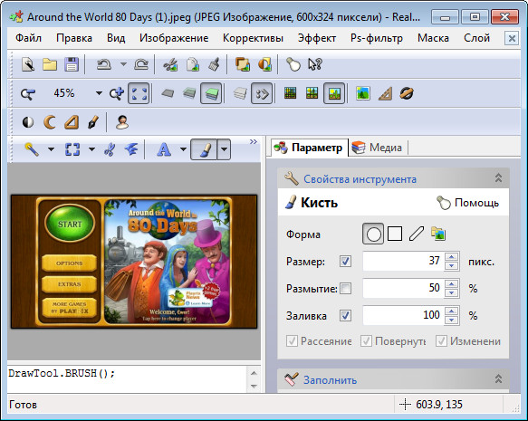Close the document with menu bar X
528x421 pixels.
click(x=512, y=38)
